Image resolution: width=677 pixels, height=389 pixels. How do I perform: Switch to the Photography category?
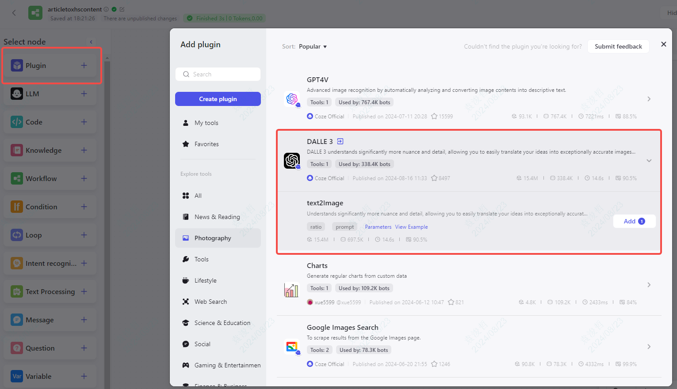[213, 238]
